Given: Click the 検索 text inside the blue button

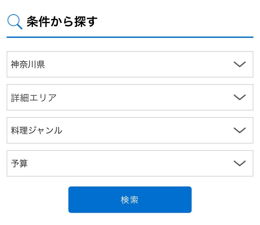Looking at the screenshot, I should (130, 200).
